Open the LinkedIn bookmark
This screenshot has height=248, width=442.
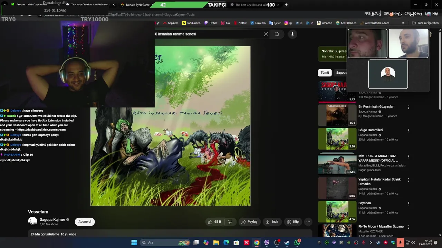258,23
